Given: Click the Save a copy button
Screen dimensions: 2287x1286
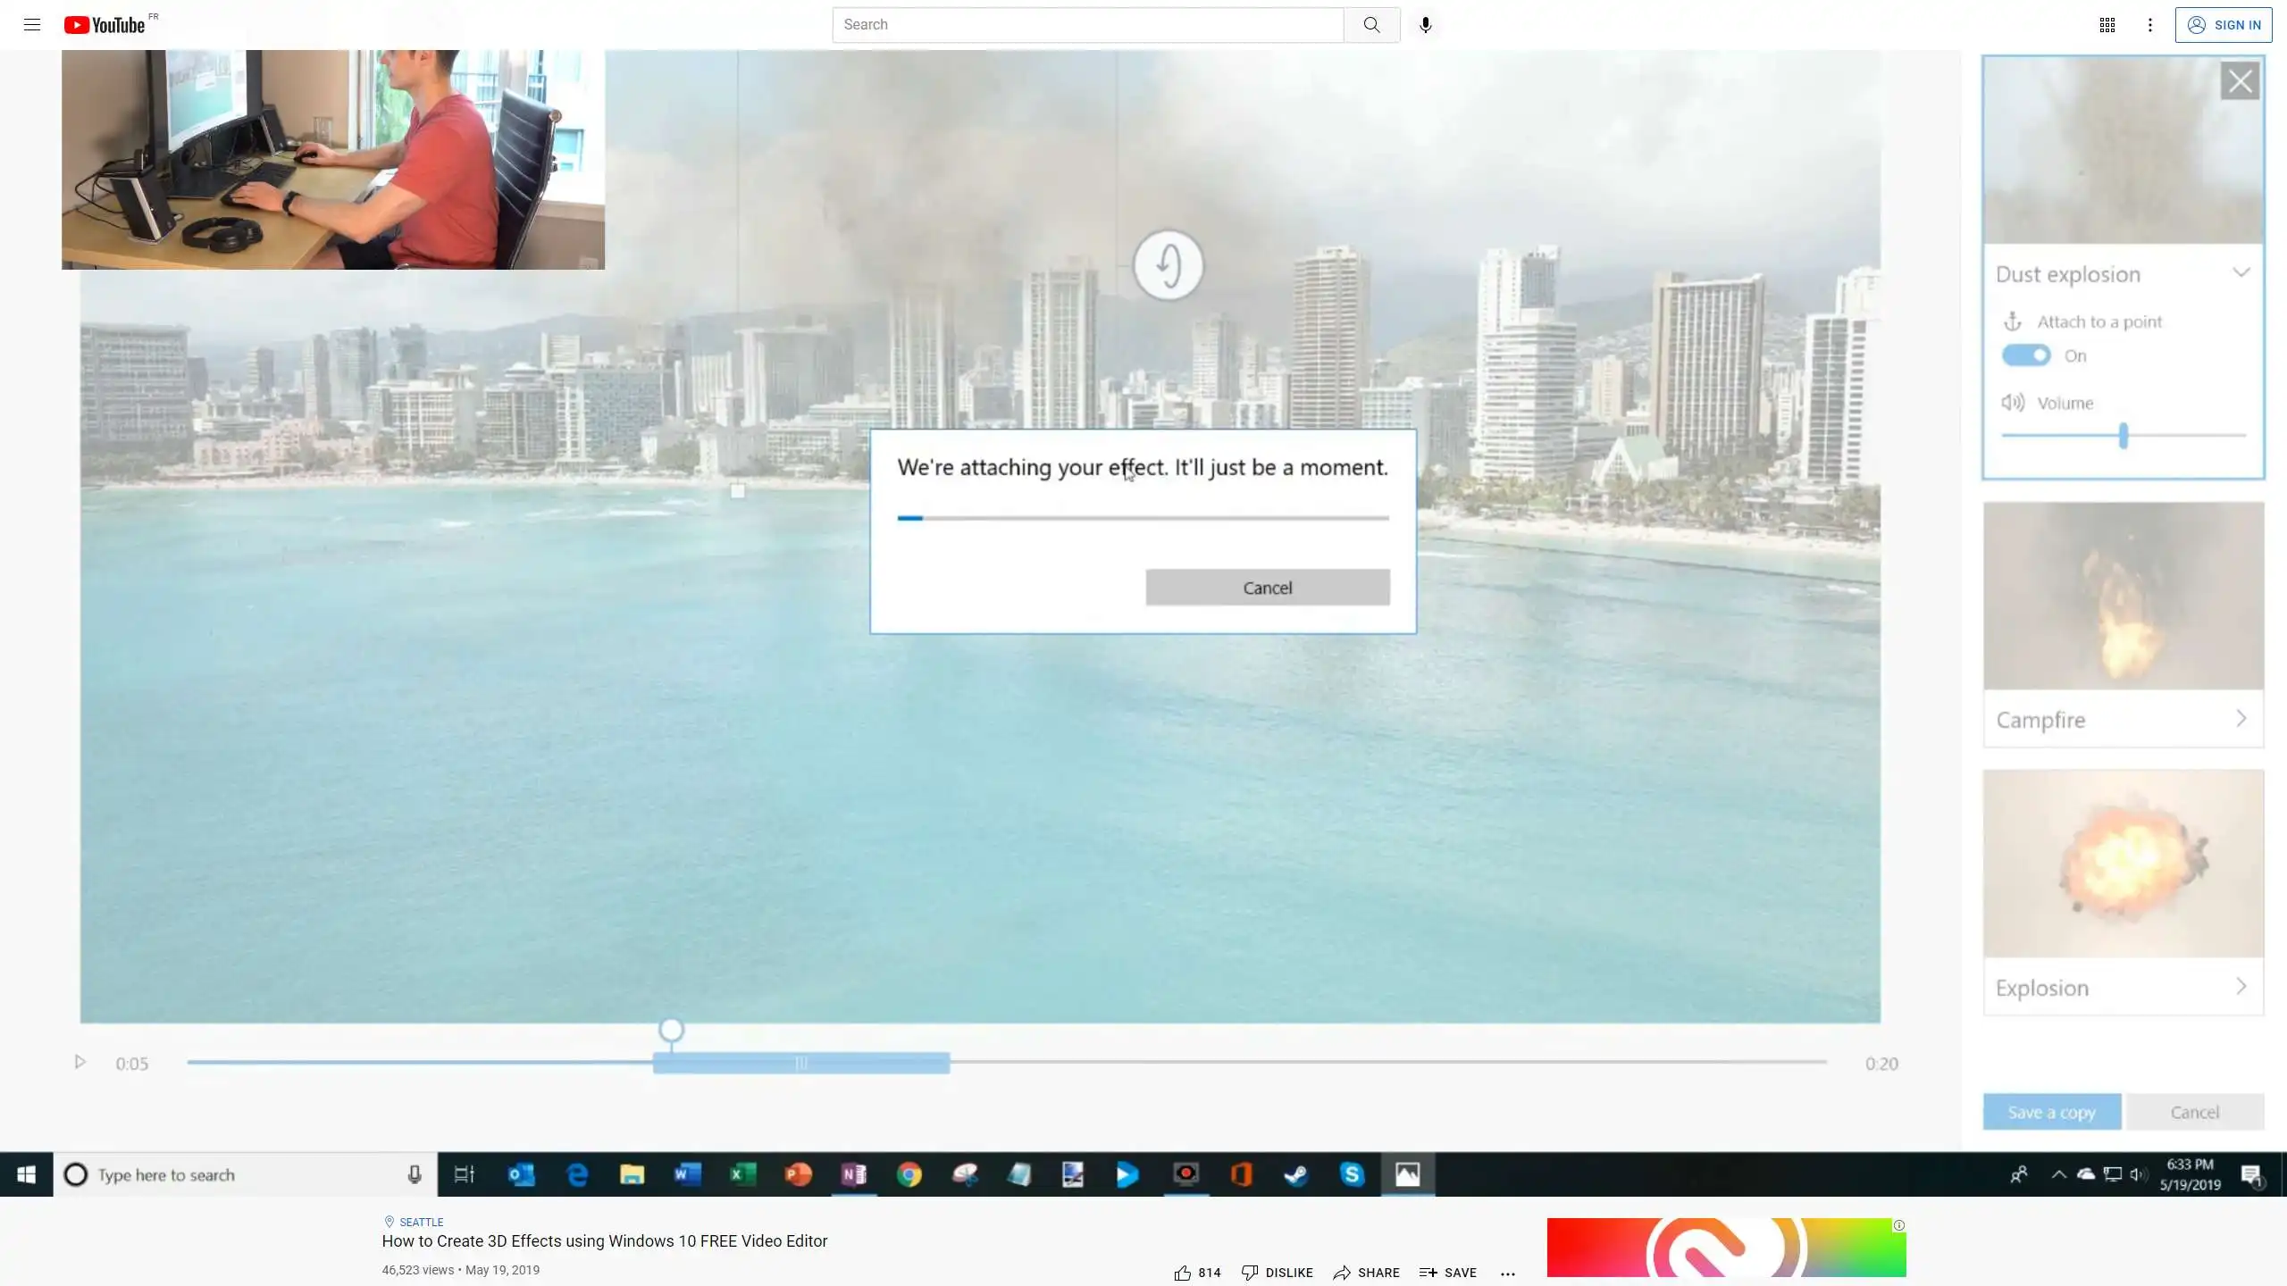Looking at the screenshot, I should (2051, 1112).
